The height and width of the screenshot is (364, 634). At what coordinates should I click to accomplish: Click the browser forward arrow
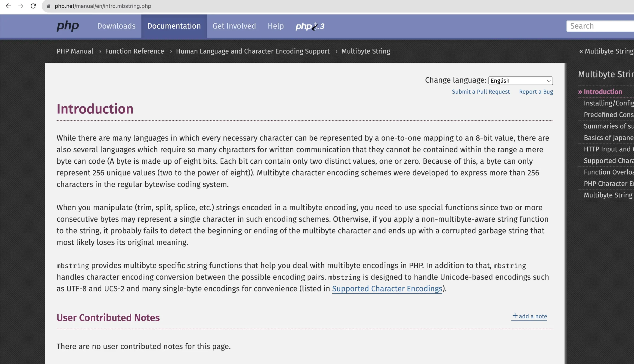[21, 6]
